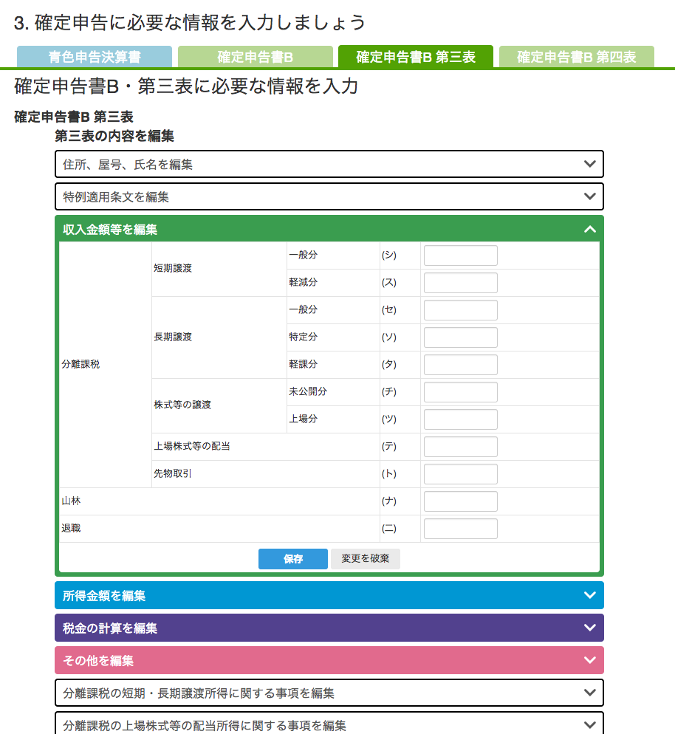The width and height of the screenshot is (675, 734).
Task: Collapse the 収入金額等を編集 panel
Action: (589, 230)
